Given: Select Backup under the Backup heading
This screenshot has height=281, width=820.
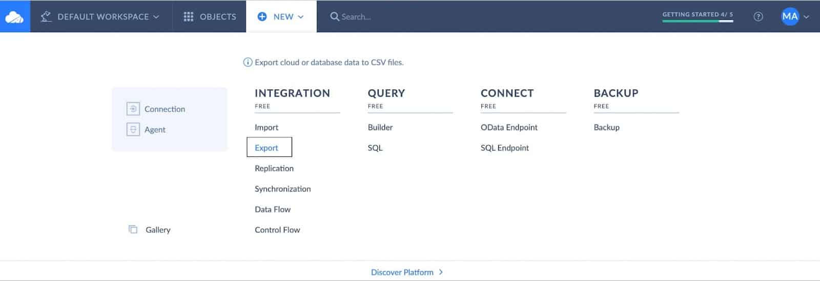Looking at the screenshot, I should click(606, 127).
